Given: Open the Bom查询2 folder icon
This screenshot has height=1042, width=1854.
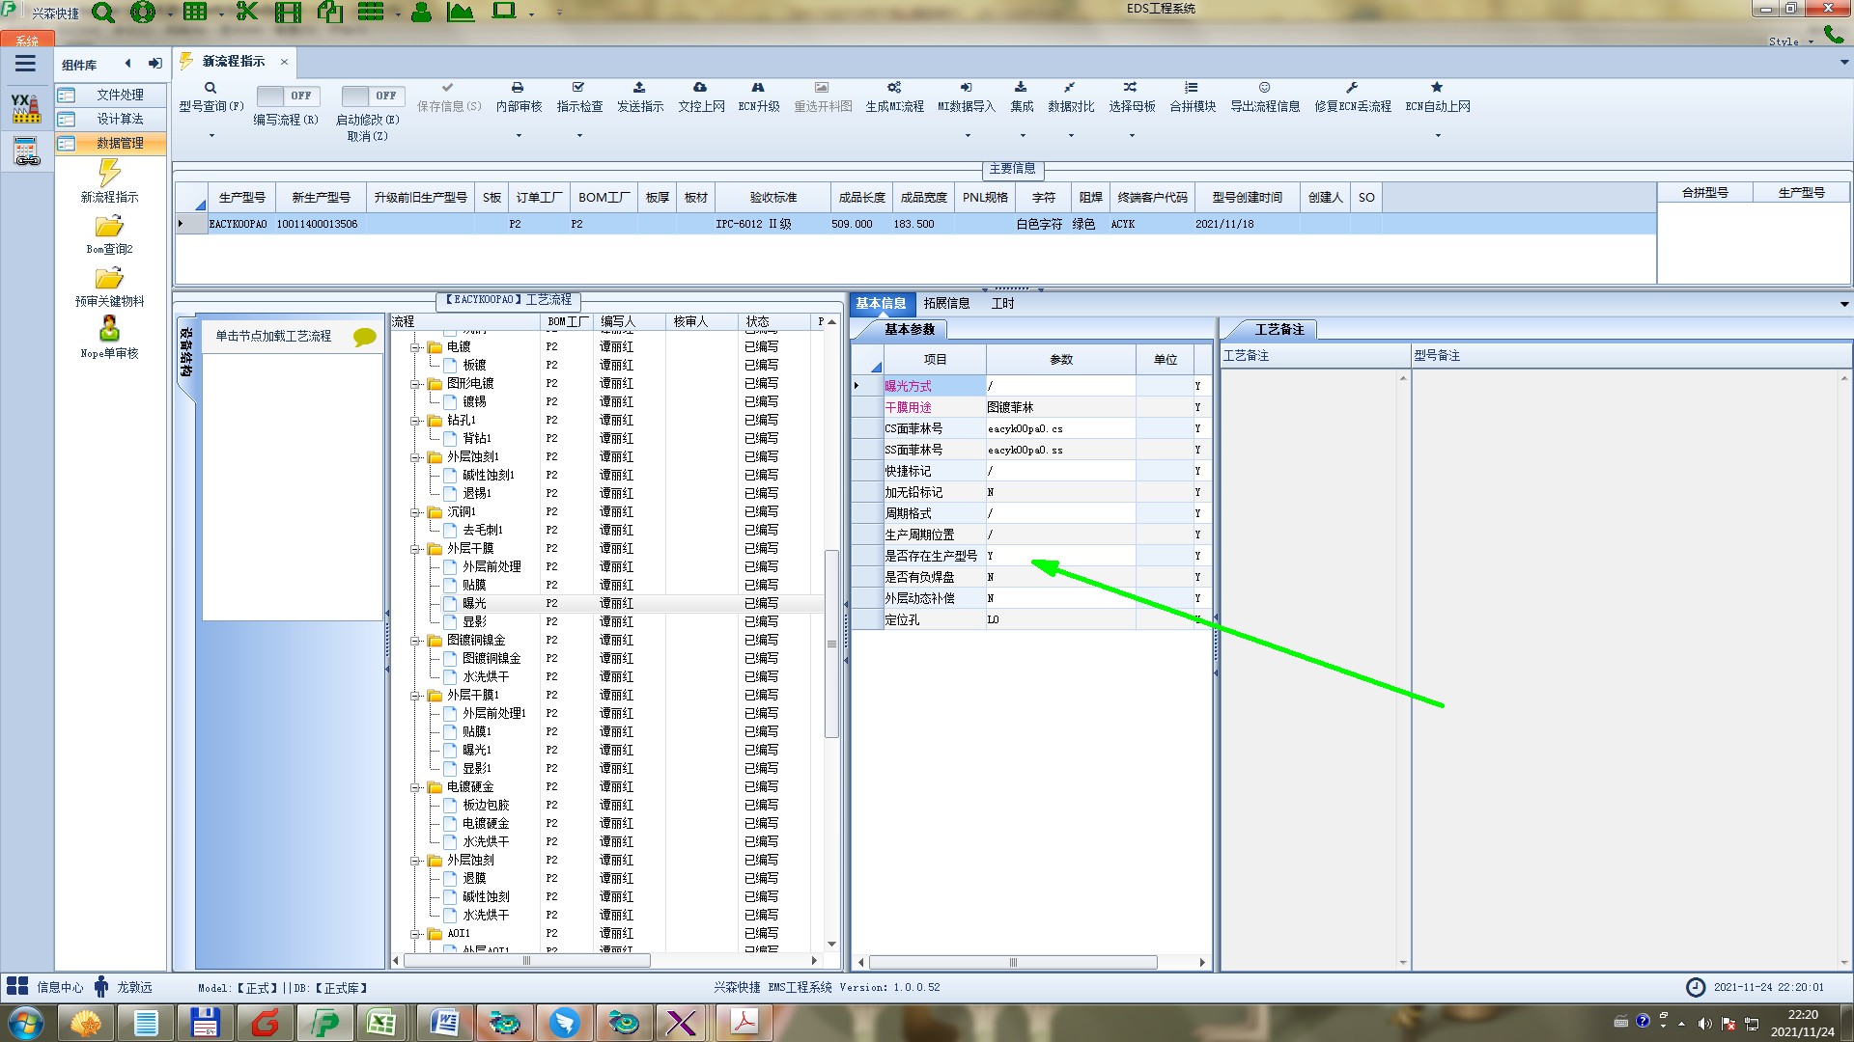Looking at the screenshot, I should point(109,227).
